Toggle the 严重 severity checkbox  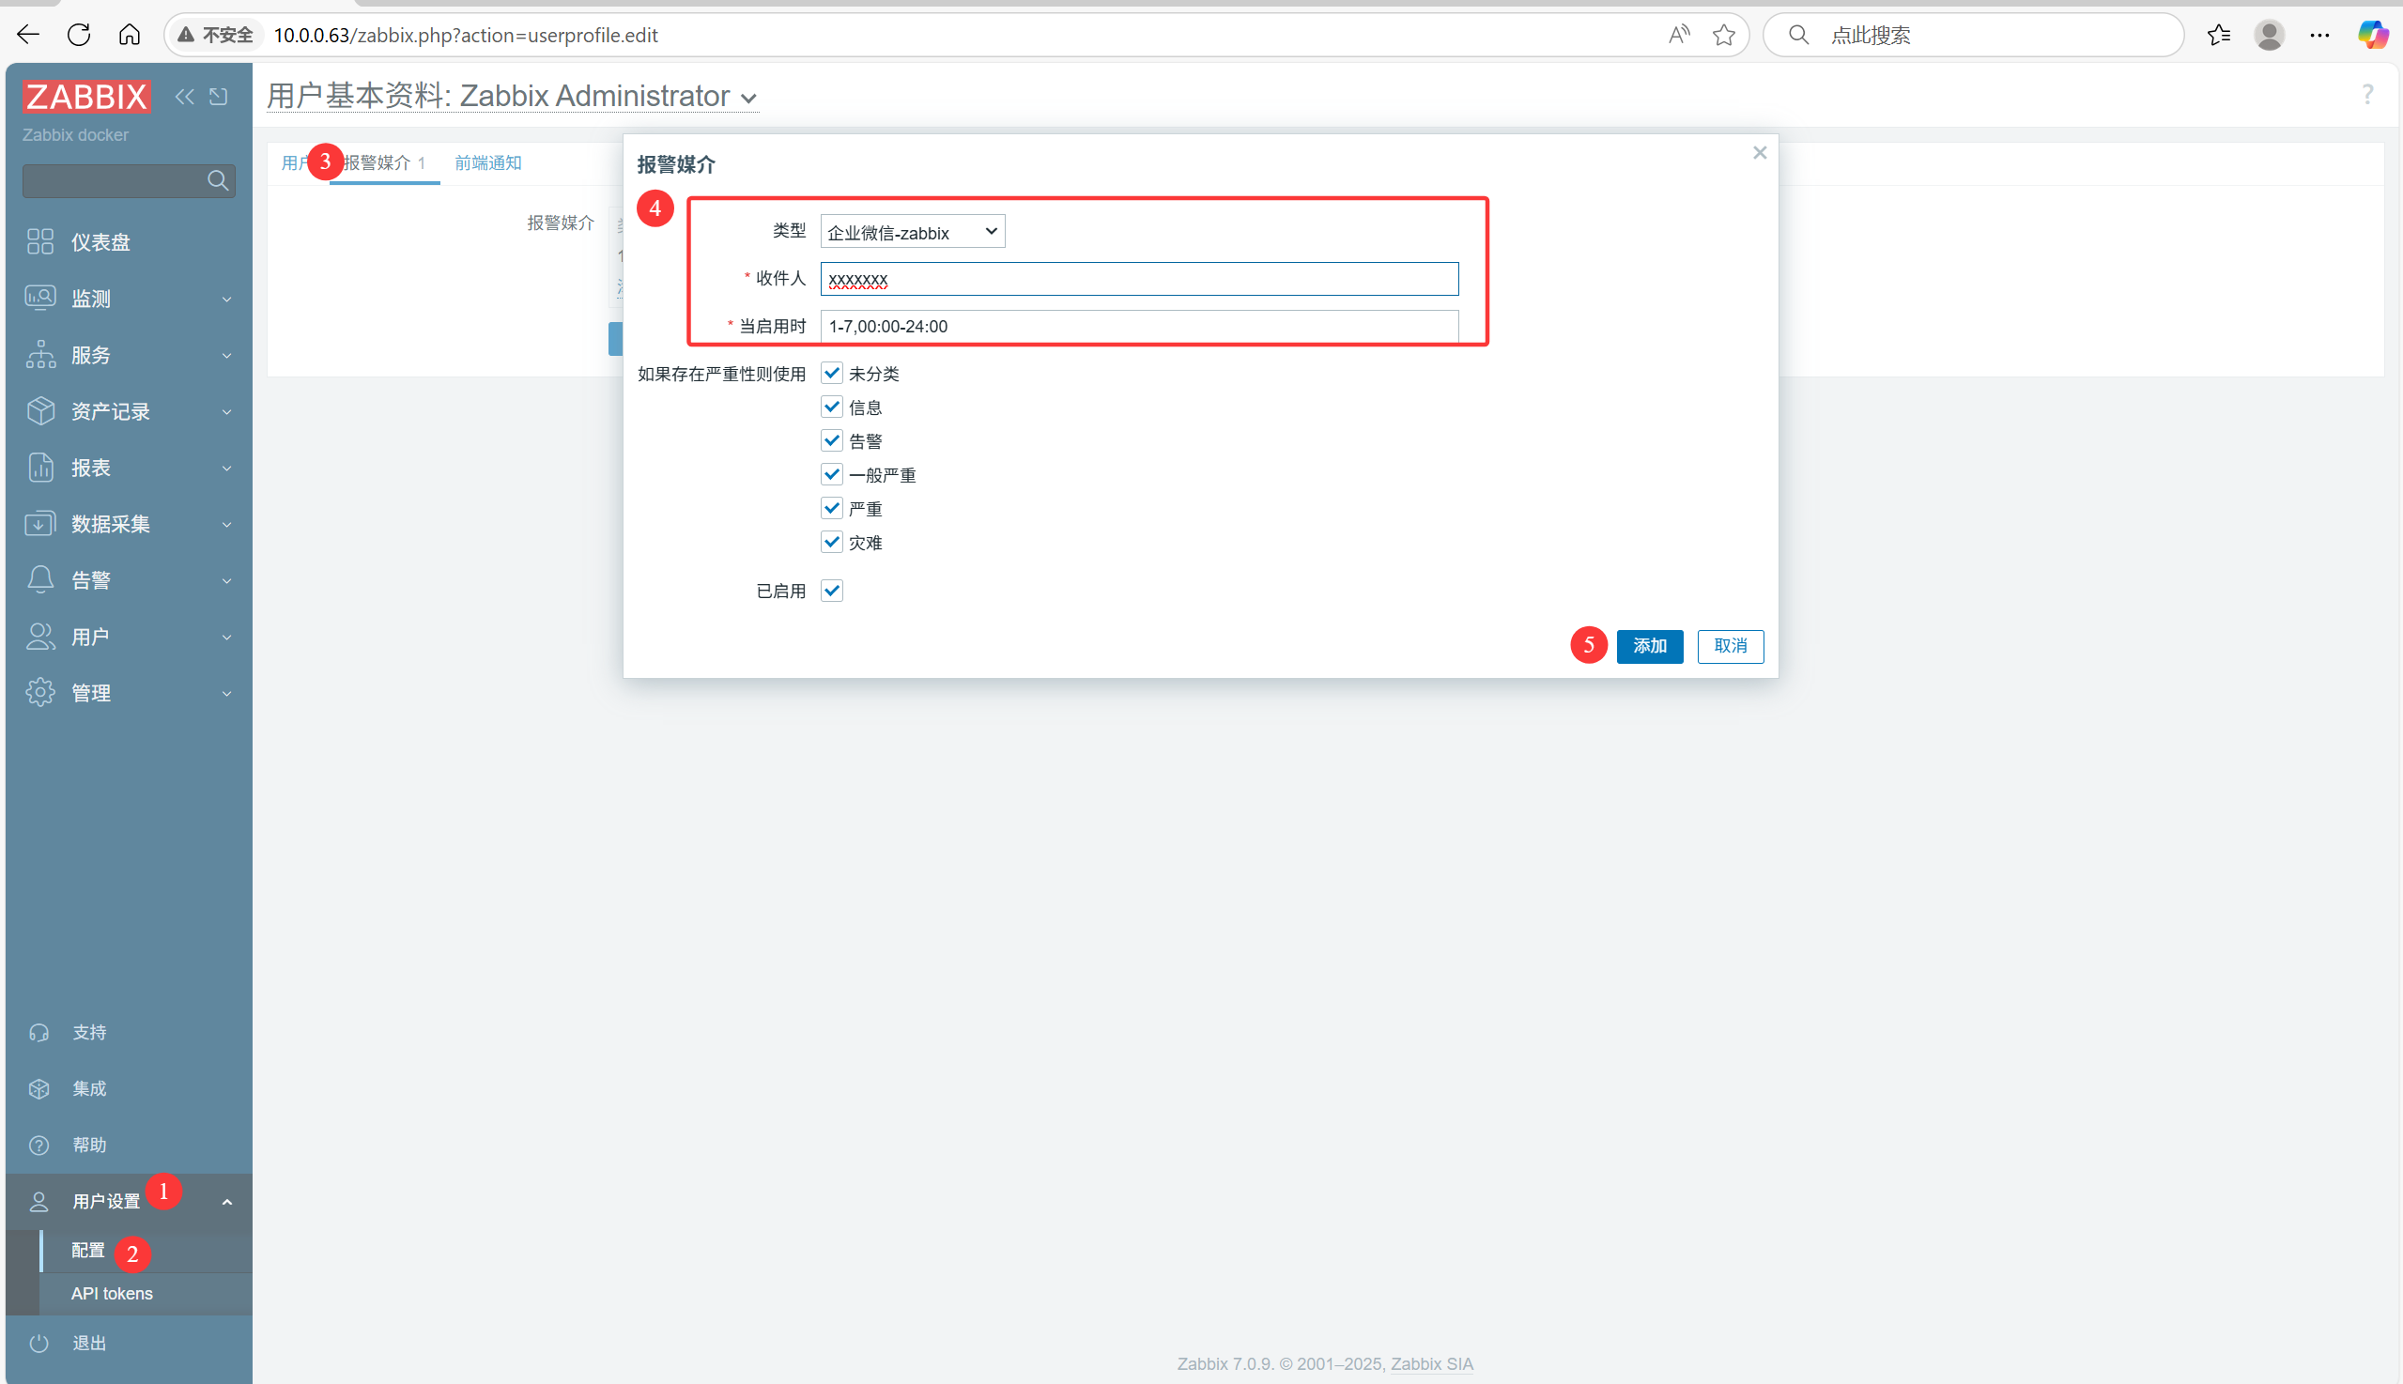(x=832, y=508)
